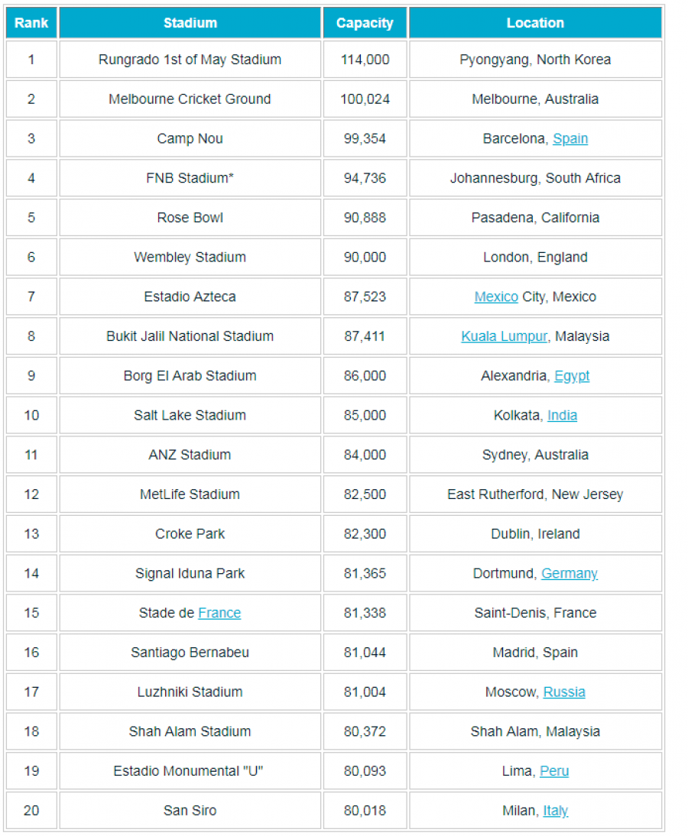Visit the Germany hyperlink

[x=570, y=574]
